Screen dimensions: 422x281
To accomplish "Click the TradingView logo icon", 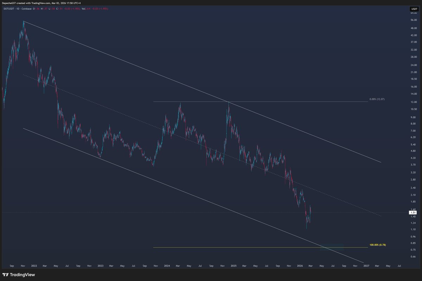I will coord(5,275).
